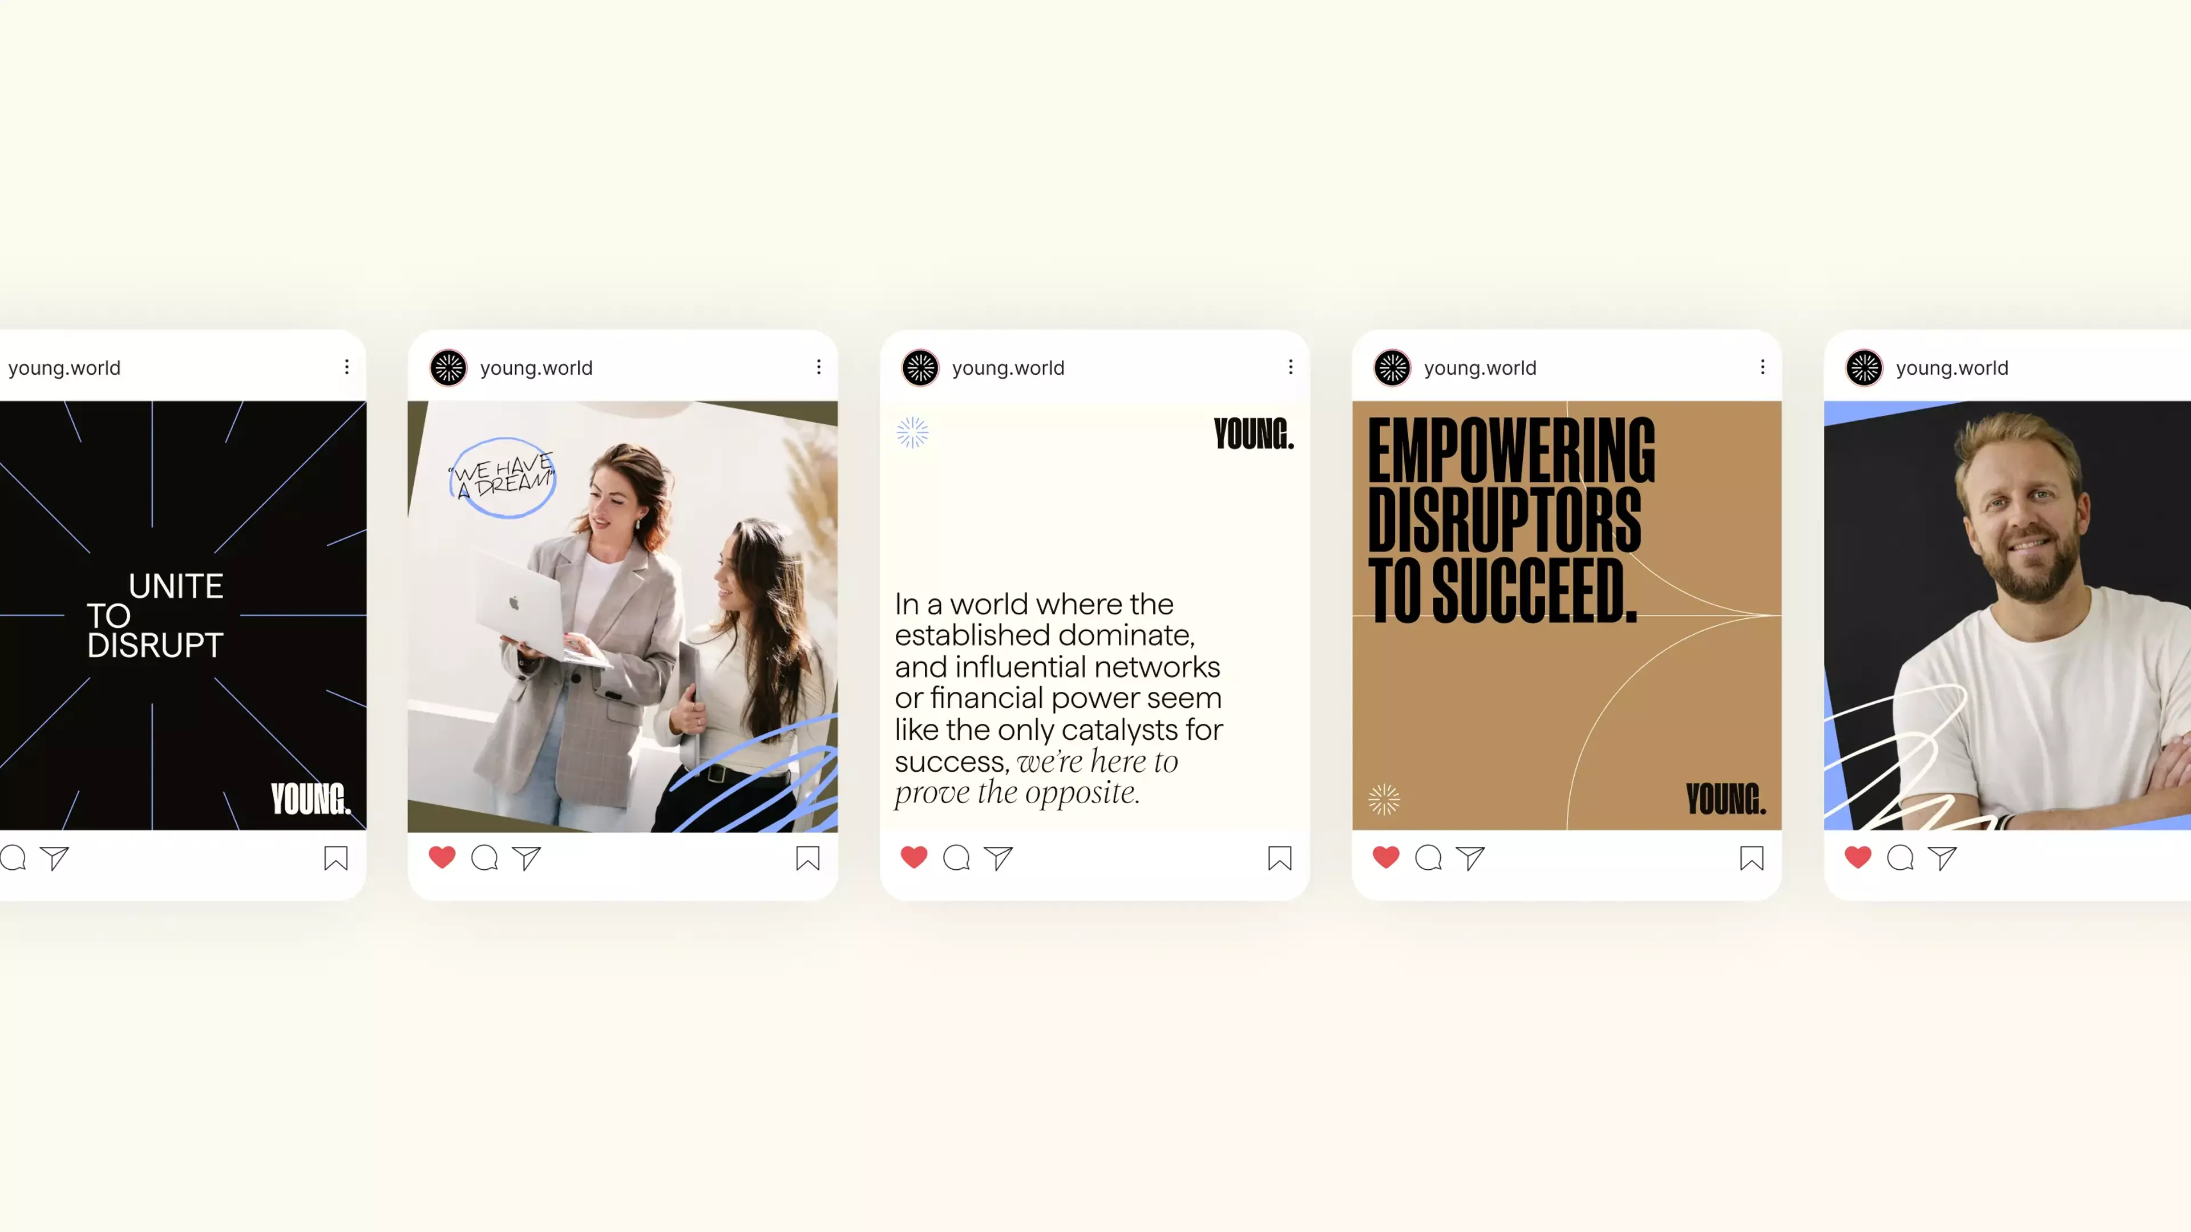Image resolution: width=2191 pixels, height=1232 pixels.
Task: Open the overflow menu on 'Empowering Disruptors' post
Action: [1762, 367]
